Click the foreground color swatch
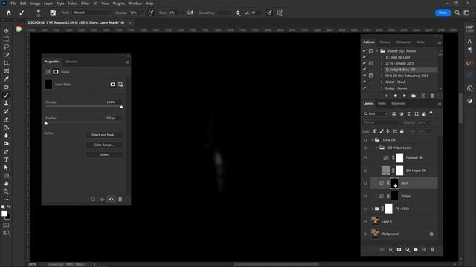The image size is (476, 267). coord(4,213)
